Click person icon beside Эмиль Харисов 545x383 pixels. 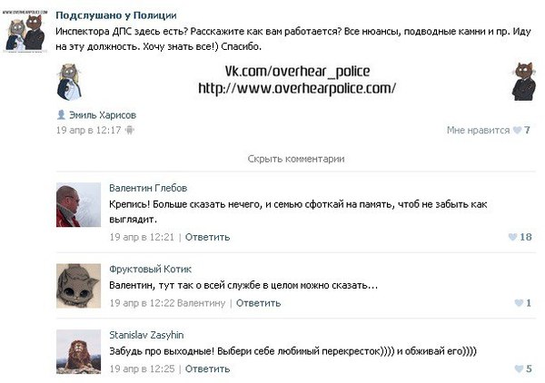(61, 115)
